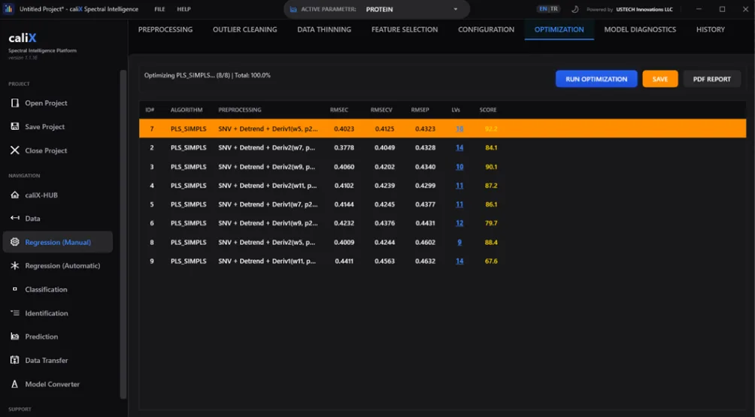The height and width of the screenshot is (417, 755).
Task: Click LVs link 9 in row ID 8
Action: [x=459, y=243]
